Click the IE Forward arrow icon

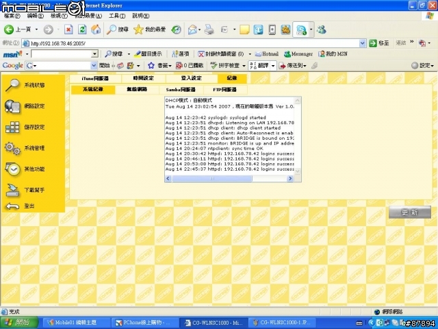49,29
